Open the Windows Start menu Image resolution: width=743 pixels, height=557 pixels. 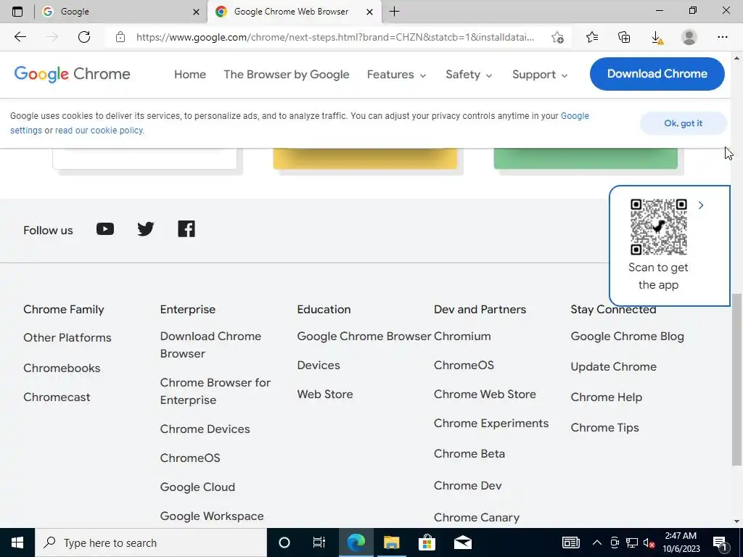(x=17, y=542)
